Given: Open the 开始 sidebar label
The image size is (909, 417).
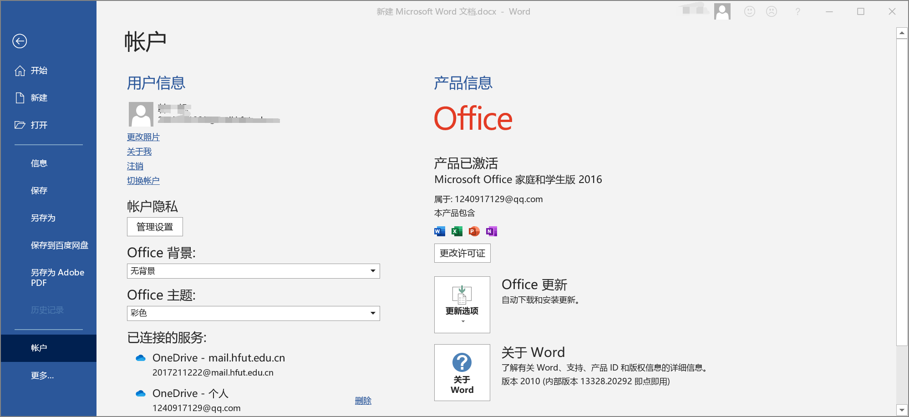Looking at the screenshot, I should click(39, 71).
